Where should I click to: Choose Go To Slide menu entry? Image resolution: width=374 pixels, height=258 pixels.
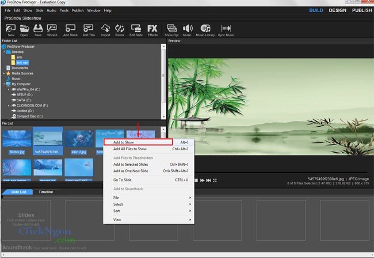149,180
